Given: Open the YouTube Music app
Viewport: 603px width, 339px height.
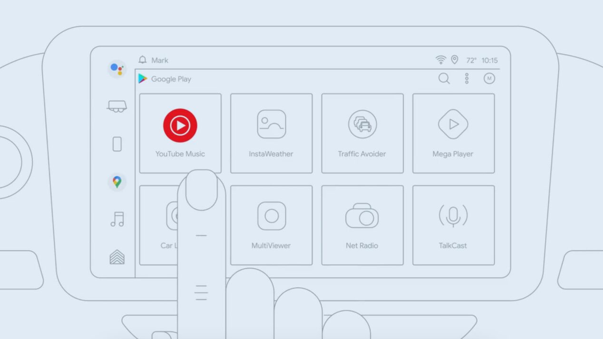Looking at the screenshot, I should 180,132.
